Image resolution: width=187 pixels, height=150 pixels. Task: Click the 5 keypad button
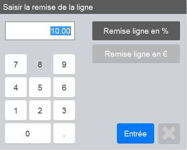40,88
